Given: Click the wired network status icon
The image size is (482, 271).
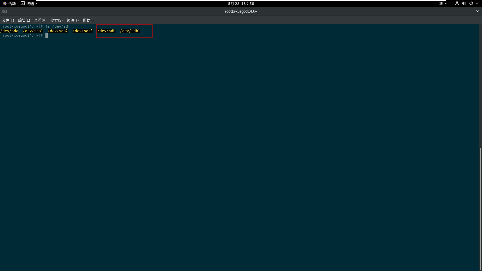Looking at the screenshot, I should coord(457,3).
